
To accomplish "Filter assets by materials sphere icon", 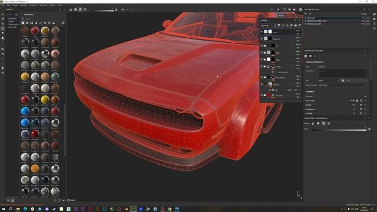I will coord(22,23).
